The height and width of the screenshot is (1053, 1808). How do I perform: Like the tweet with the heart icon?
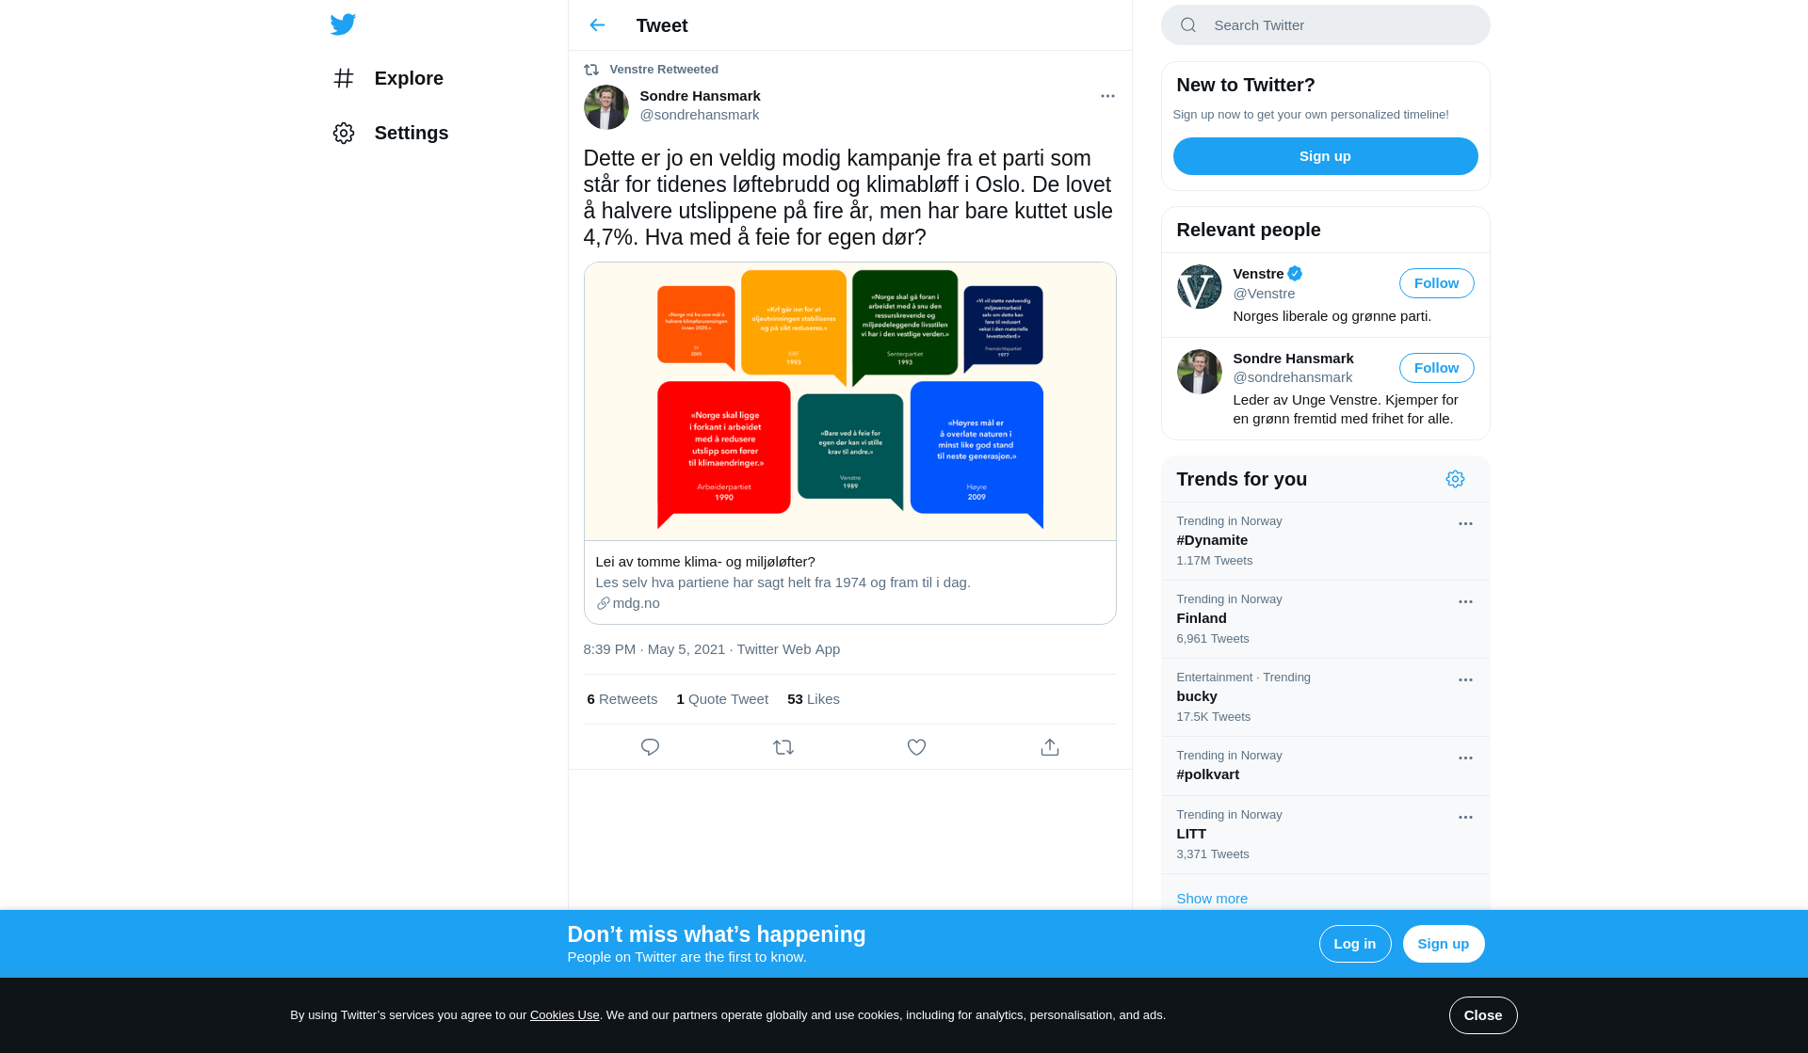[916, 747]
